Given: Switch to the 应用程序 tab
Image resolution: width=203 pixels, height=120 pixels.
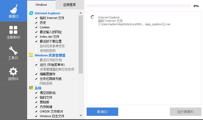Looking at the screenshot, I should [70, 5].
